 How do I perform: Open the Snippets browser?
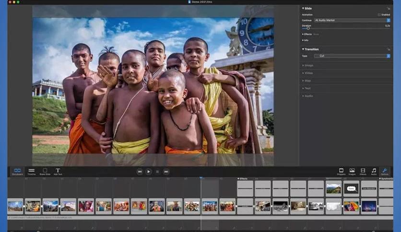tap(341, 172)
